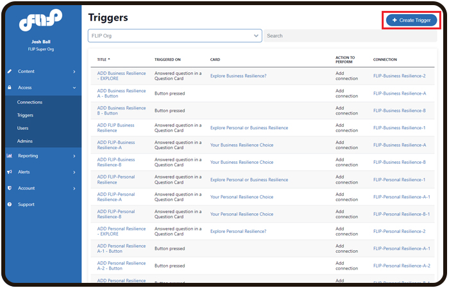This screenshot has height=288, width=449.
Task: Open connection FLIP-Personal Resilience-2
Action: (399, 231)
